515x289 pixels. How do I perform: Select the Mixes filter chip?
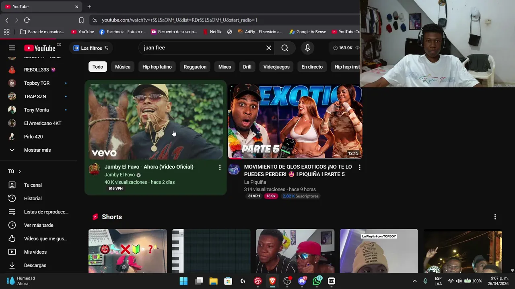point(225,67)
